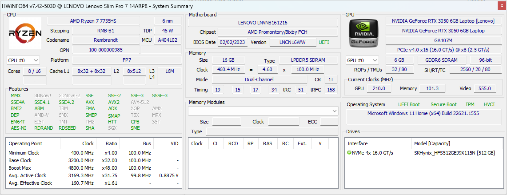The image size is (507, 195).
Task: Select the SKHynix 512 GB drive entry
Action: (x=454, y=153)
